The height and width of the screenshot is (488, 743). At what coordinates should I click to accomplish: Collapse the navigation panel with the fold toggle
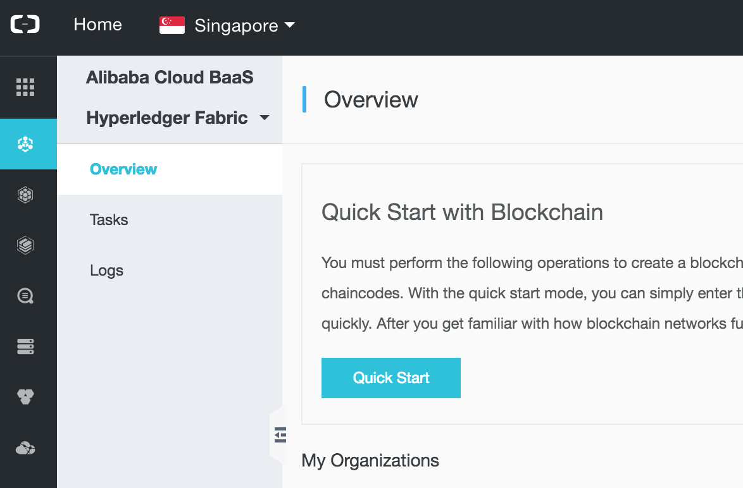tap(280, 434)
